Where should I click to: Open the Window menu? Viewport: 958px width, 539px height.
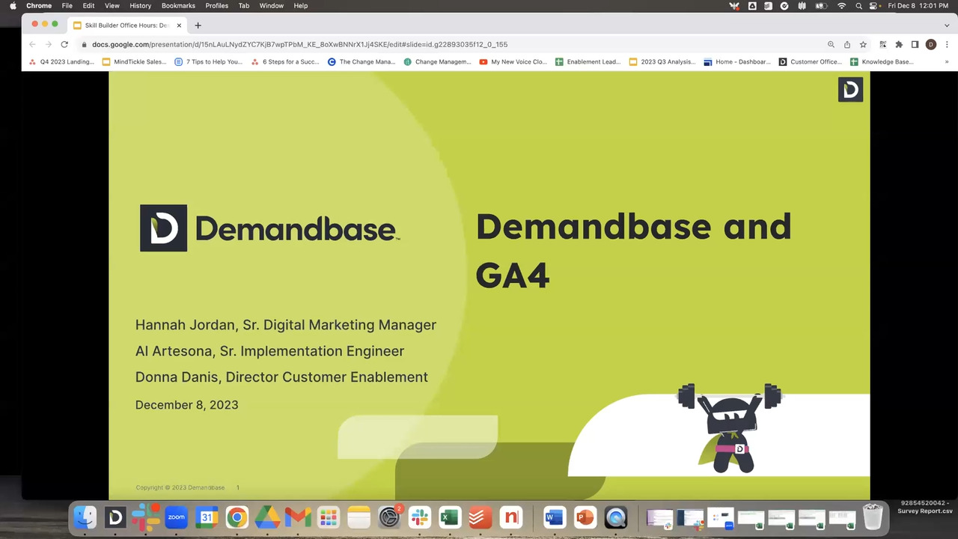(272, 5)
